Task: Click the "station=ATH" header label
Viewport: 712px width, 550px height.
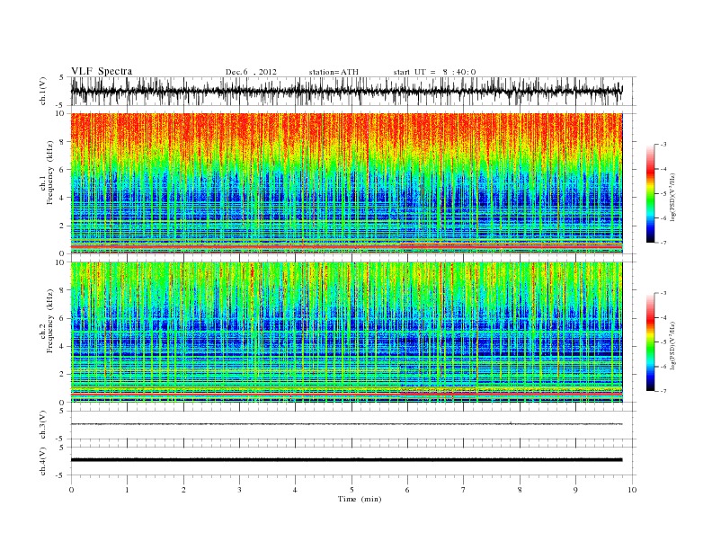Action: click(334, 72)
